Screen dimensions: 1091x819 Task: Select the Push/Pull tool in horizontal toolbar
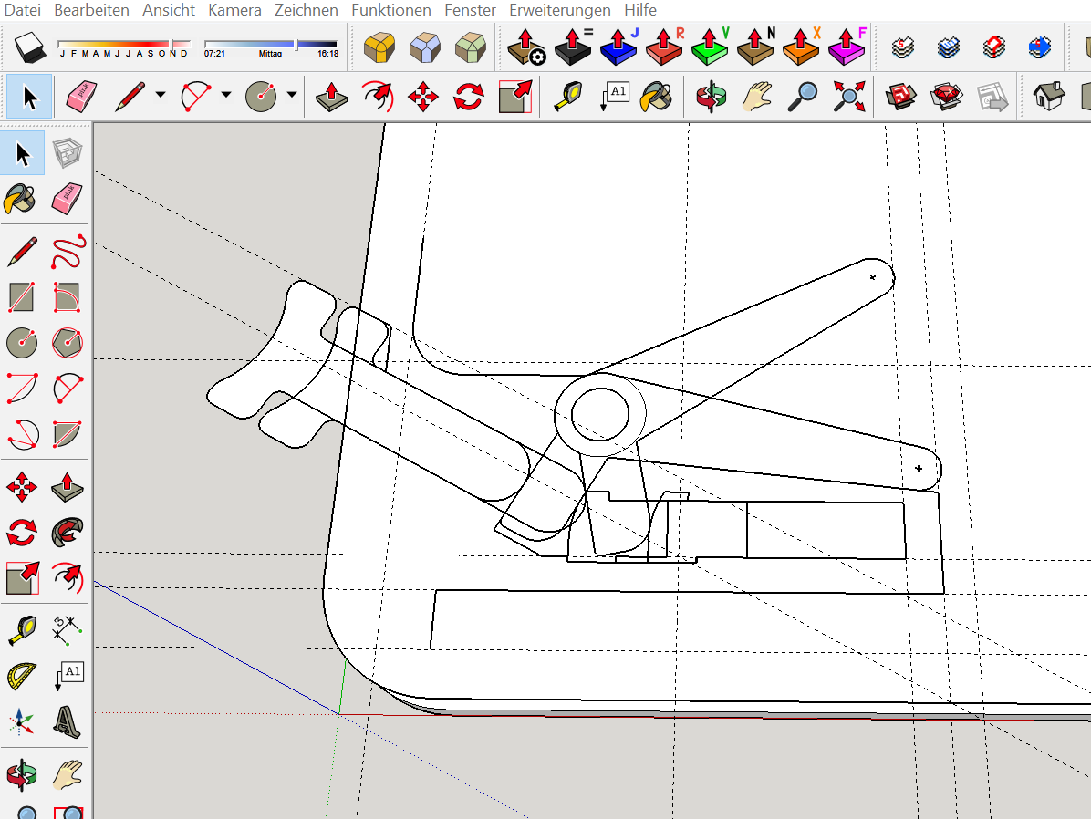pos(331,96)
